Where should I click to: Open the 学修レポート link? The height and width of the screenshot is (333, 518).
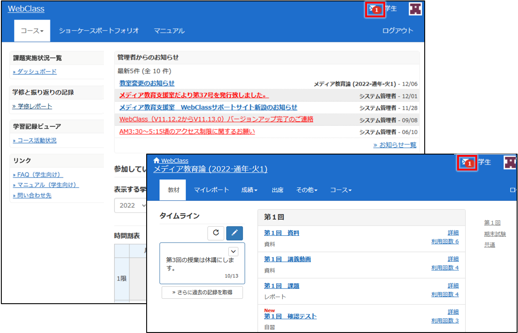coord(32,106)
